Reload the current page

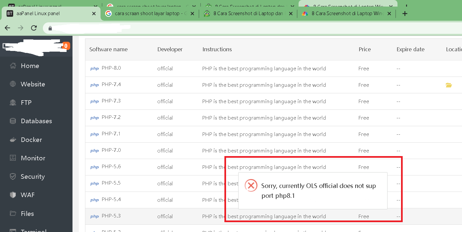tap(34, 28)
